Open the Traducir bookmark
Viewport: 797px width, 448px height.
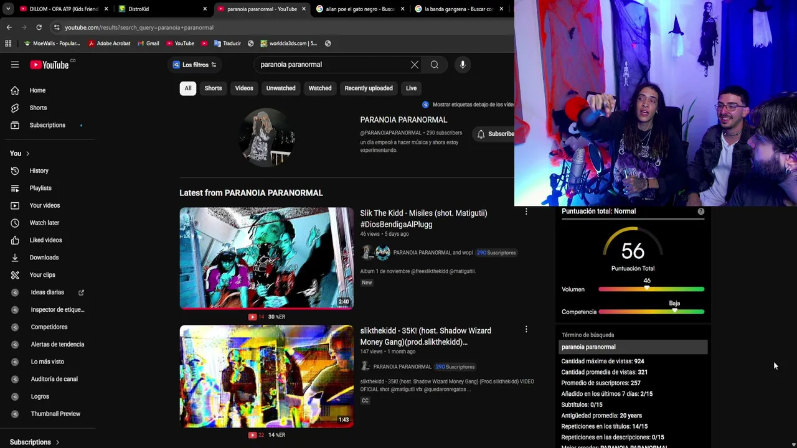click(227, 44)
